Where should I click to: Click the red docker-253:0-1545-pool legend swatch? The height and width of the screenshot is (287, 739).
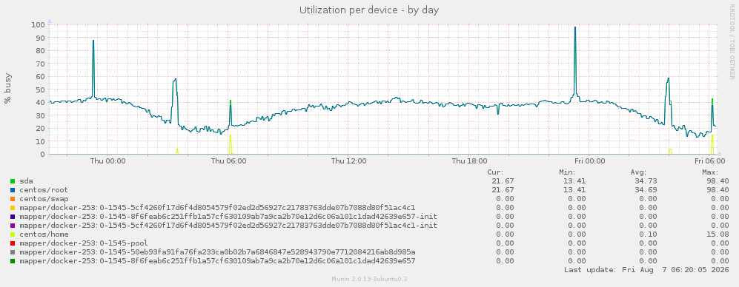coord(13,243)
